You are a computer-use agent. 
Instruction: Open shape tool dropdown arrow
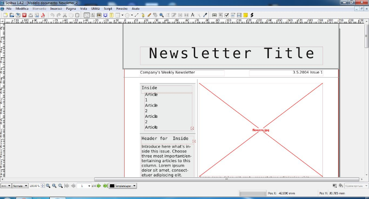(122, 15)
